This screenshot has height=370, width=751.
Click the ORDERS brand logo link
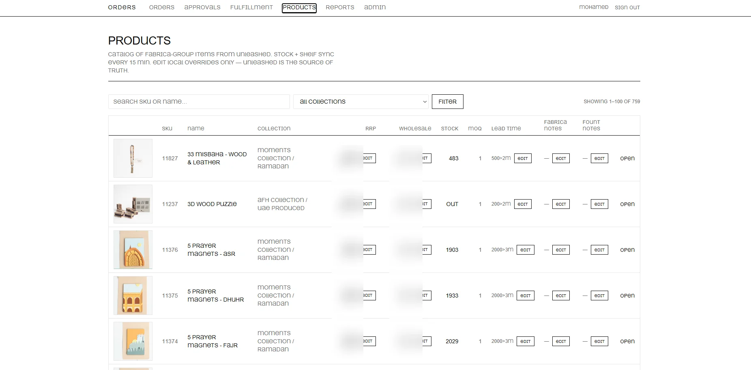[122, 7]
